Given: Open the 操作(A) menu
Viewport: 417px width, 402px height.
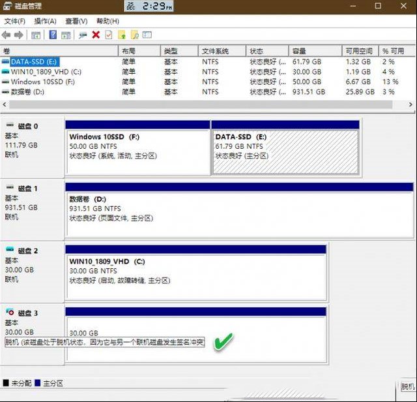Looking at the screenshot, I should 45,21.
